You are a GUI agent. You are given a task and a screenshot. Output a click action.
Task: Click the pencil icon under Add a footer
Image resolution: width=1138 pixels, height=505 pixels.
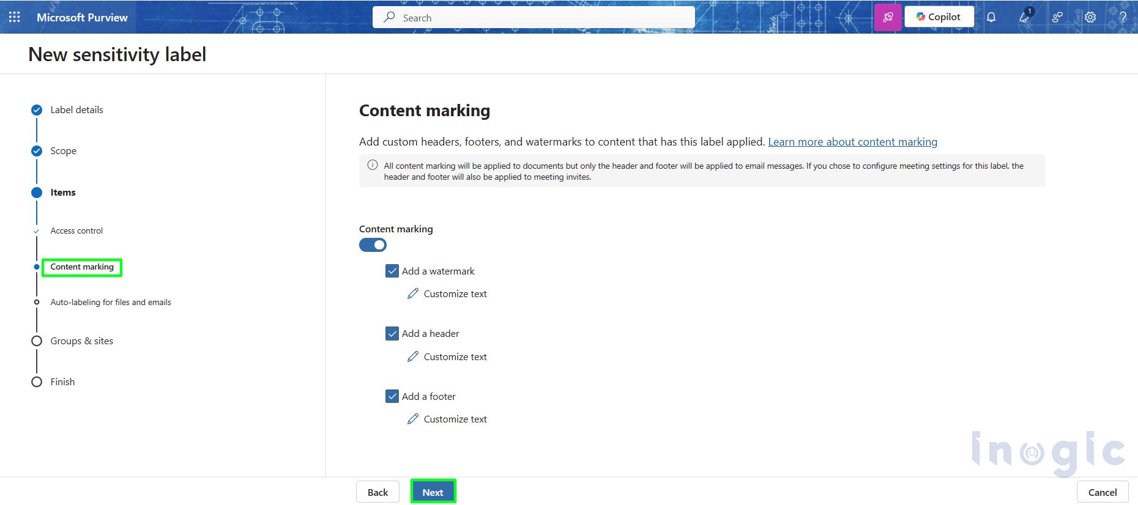click(x=413, y=419)
